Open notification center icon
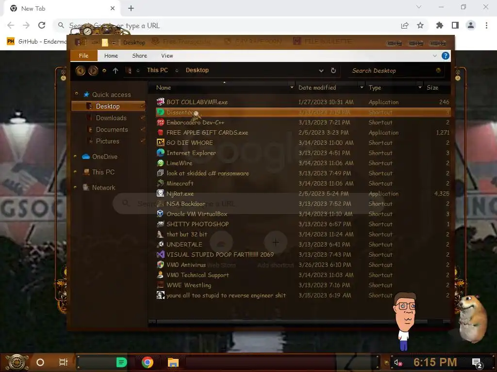This screenshot has width=497, height=372. (x=477, y=363)
